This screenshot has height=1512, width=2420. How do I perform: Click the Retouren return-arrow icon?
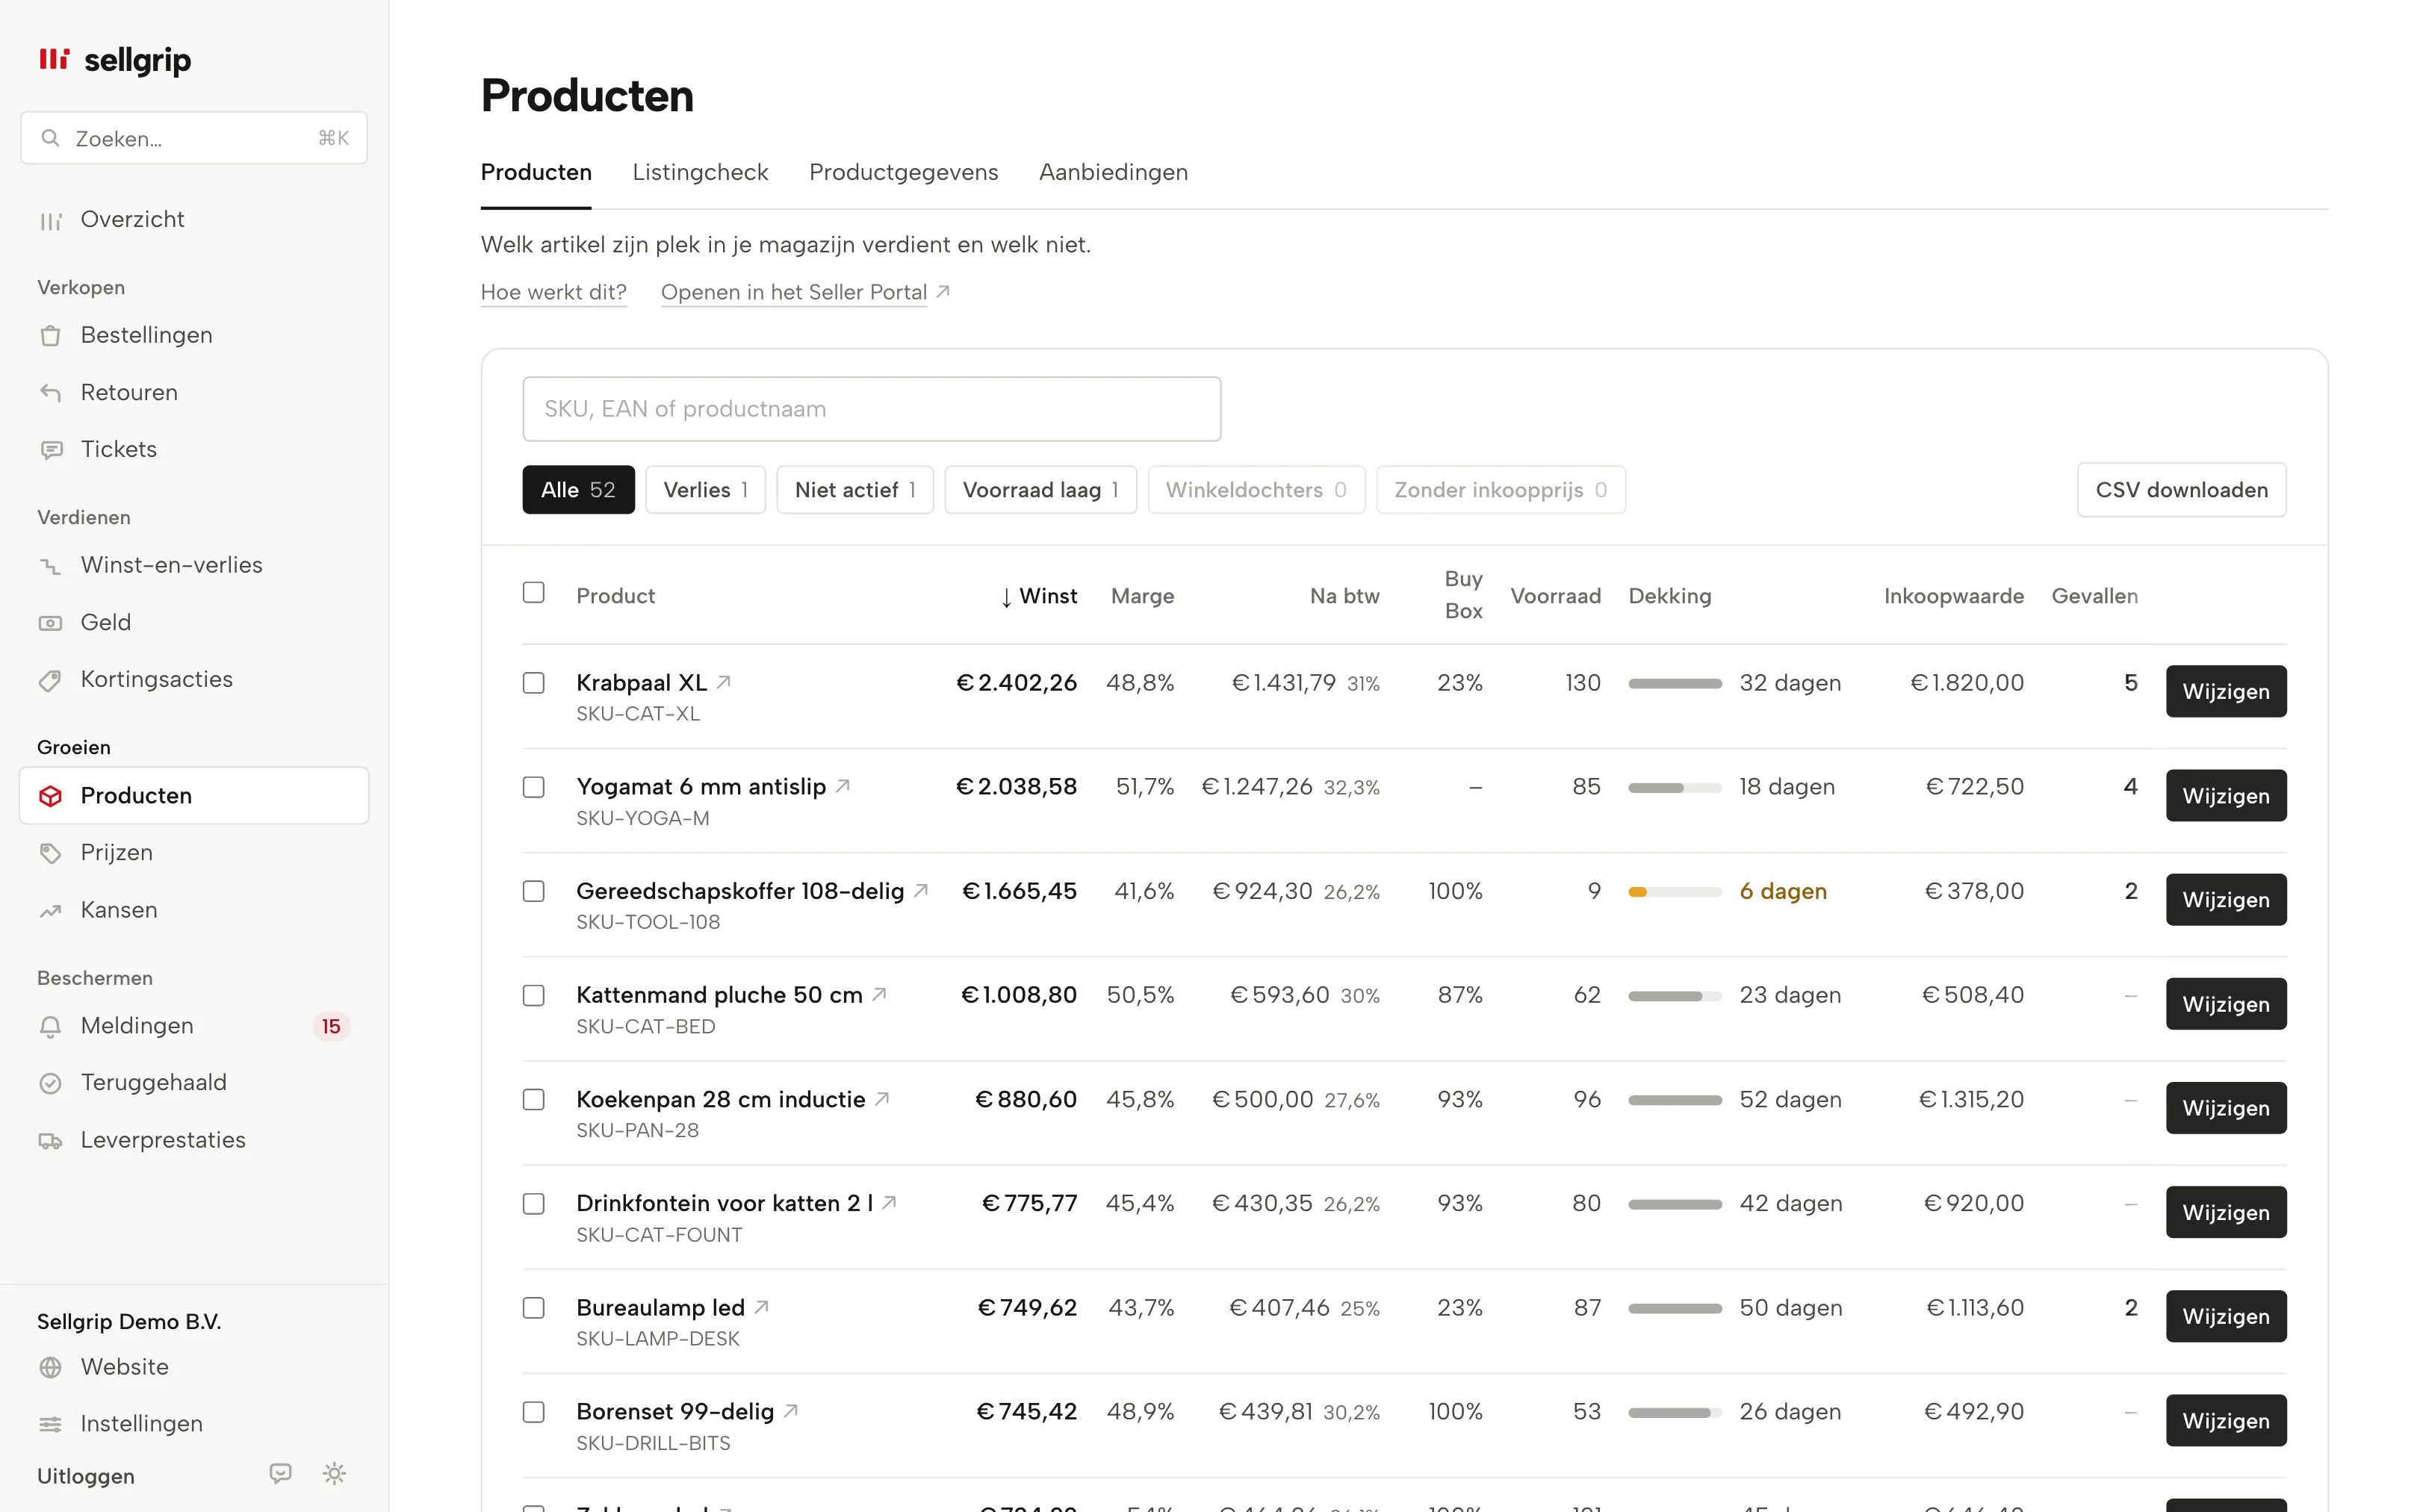[51, 393]
